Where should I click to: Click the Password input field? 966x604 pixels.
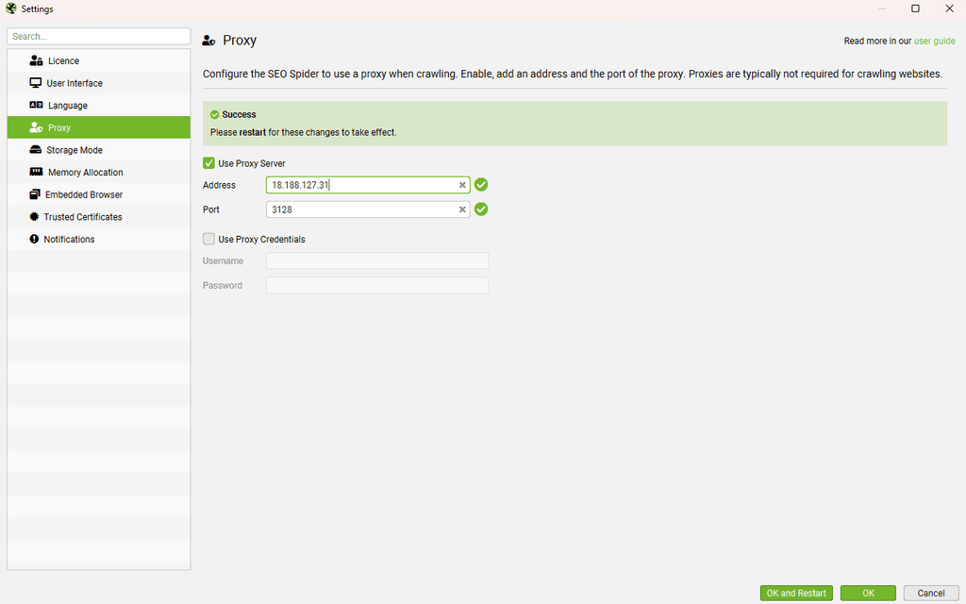377,285
